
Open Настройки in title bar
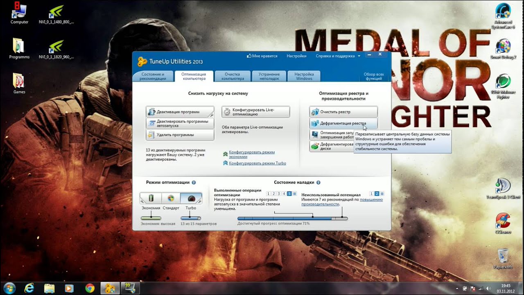(296, 56)
